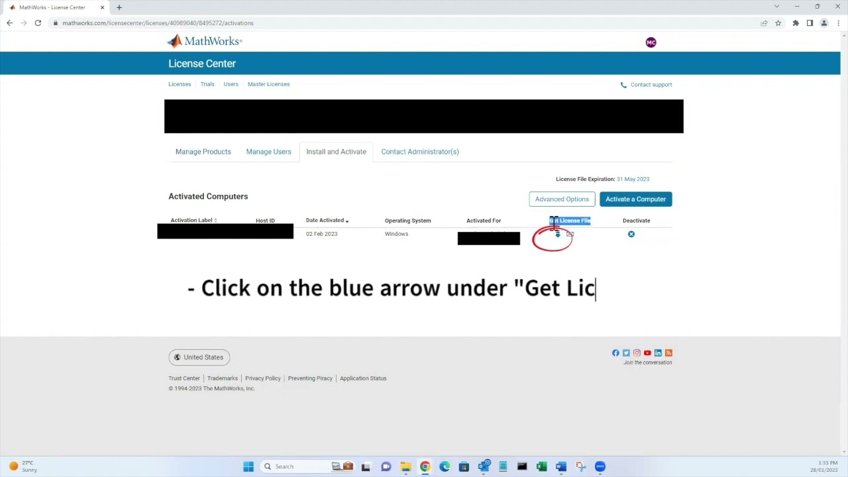Open MathWorks Twitter page icon

(x=626, y=353)
